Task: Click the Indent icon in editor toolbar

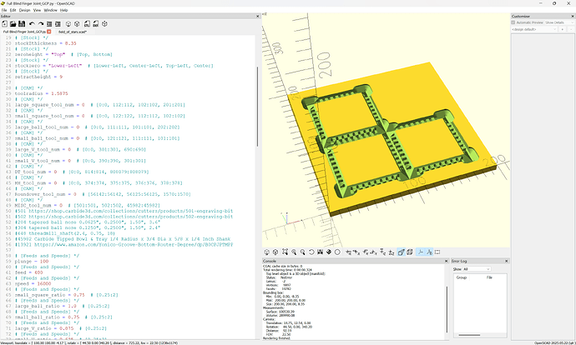Action: [x=58, y=24]
